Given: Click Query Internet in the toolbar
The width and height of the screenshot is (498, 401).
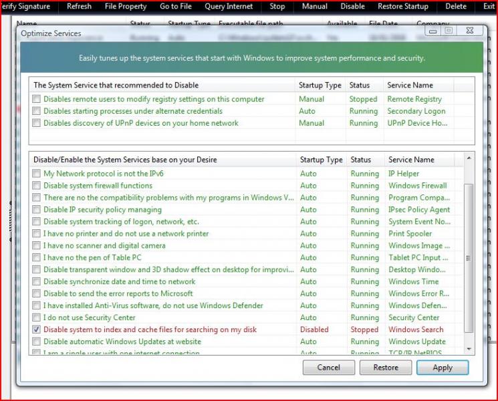Looking at the screenshot, I should tap(229, 7).
